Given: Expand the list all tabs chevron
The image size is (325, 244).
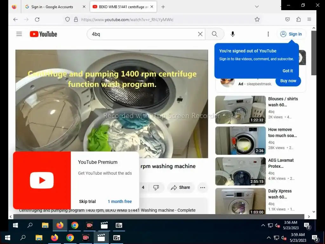Looking at the screenshot, I should click(257, 7).
